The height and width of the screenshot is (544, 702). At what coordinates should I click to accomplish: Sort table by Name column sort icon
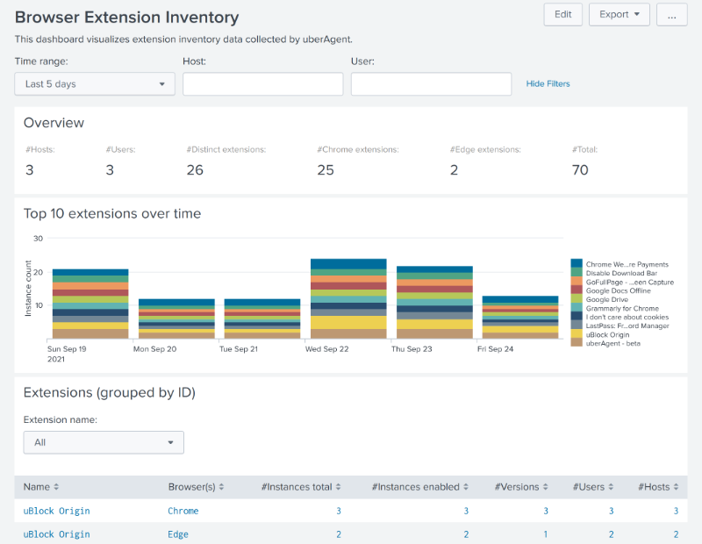point(57,487)
